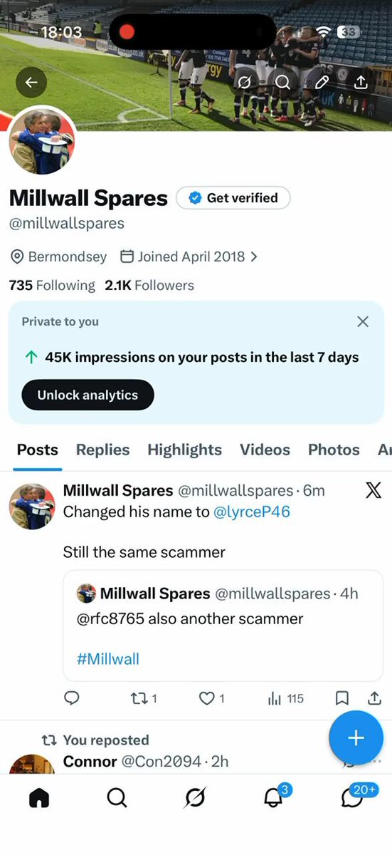The image size is (392, 855).
Task: Switch to the Replies tab
Action: 102,450
